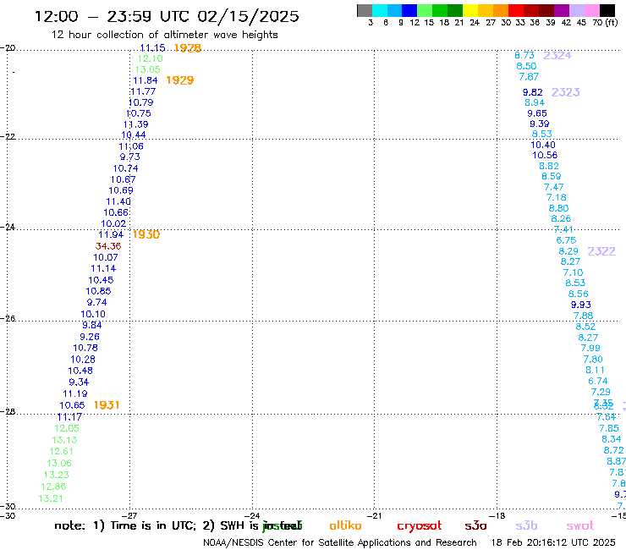Click the 11.94 wave height reading
626x550 pixels.
[111, 235]
